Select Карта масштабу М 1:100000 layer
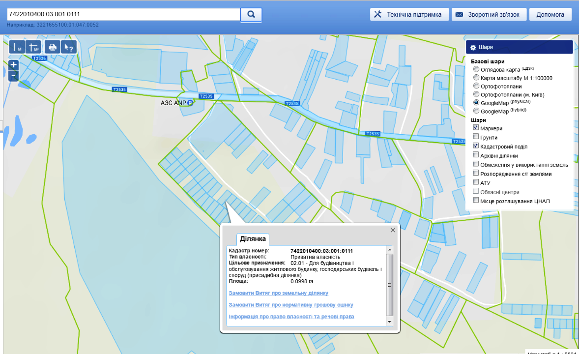The height and width of the screenshot is (354, 579). pyautogui.click(x=476, y=78)
